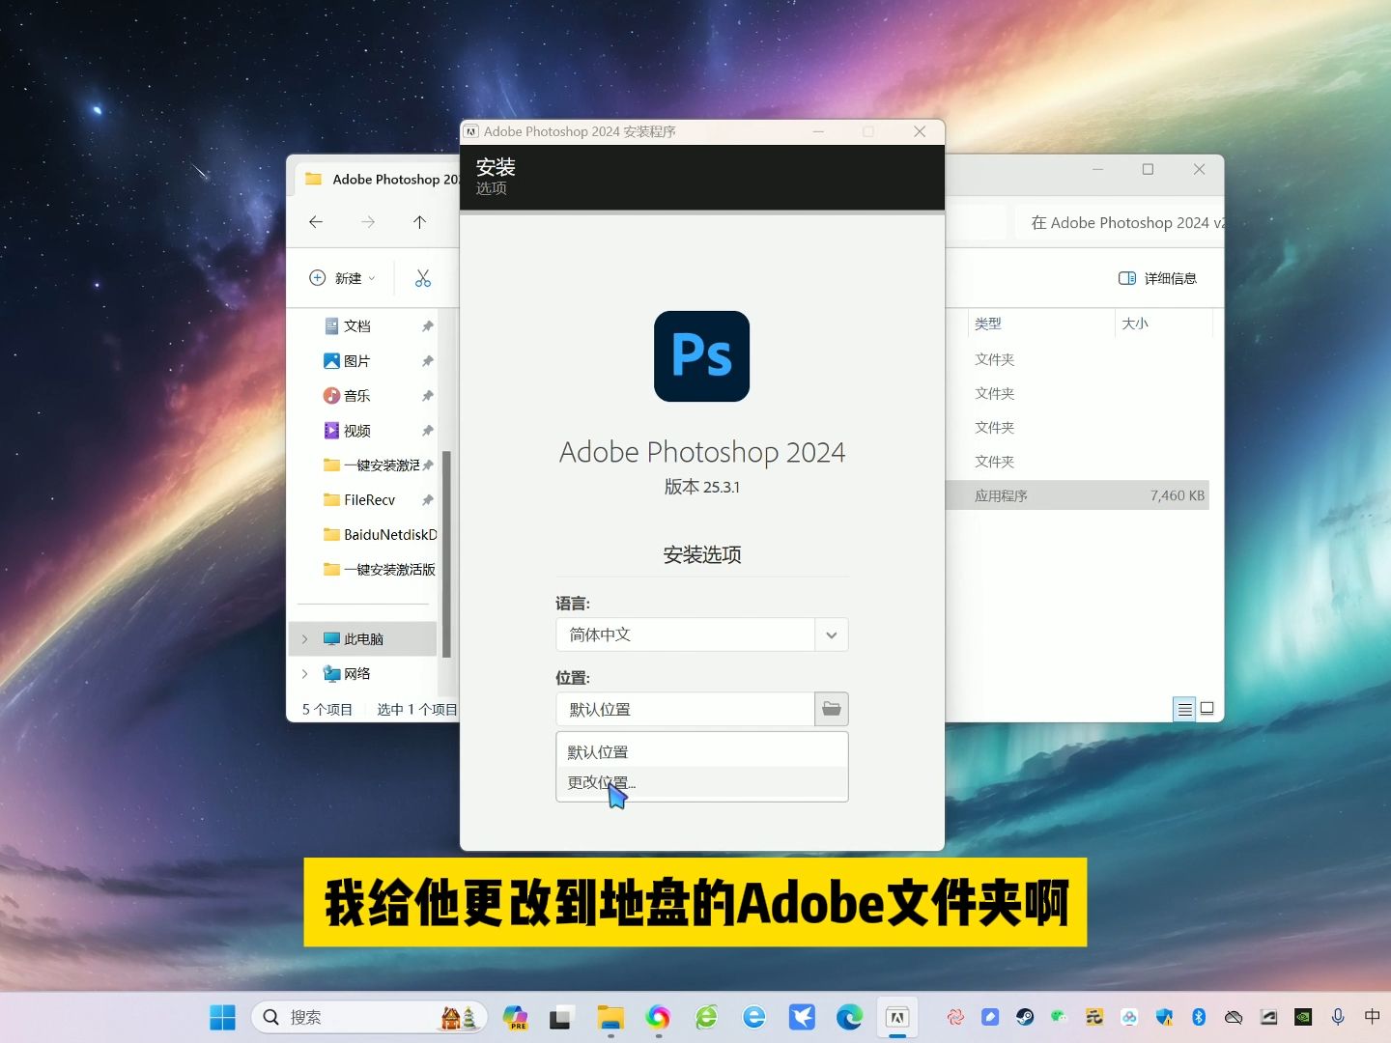Click the Windows Security shield tray icon
This screenshot has height=1043, width=1391.
(x=1164, y=1017)
